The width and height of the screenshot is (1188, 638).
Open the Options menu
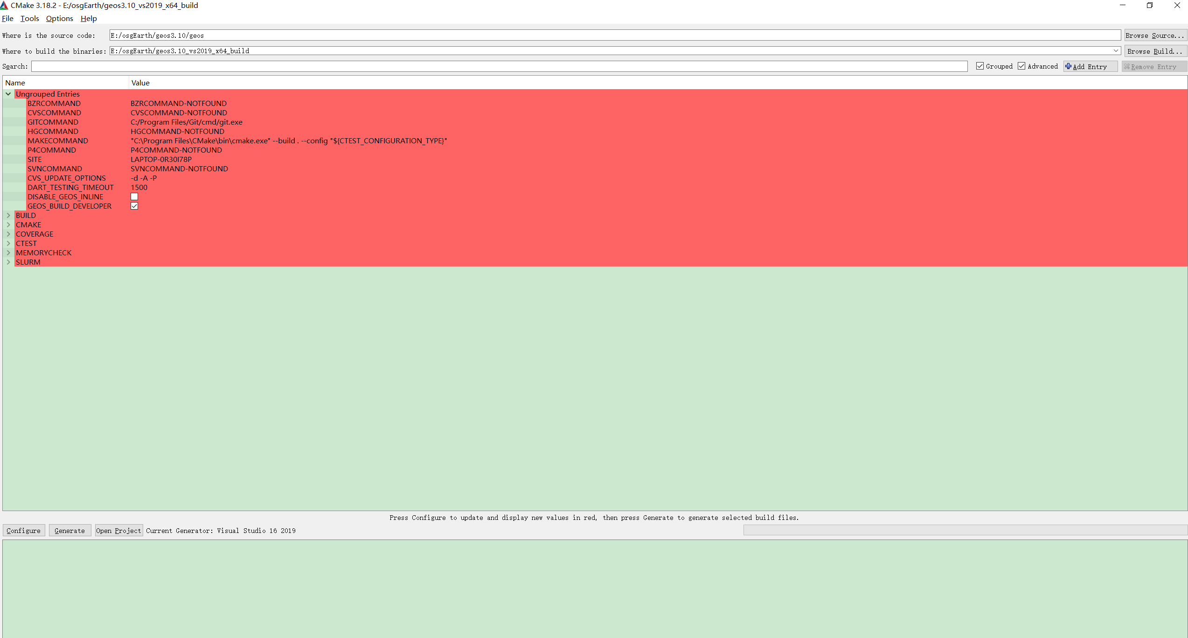[x=59, y=18]
